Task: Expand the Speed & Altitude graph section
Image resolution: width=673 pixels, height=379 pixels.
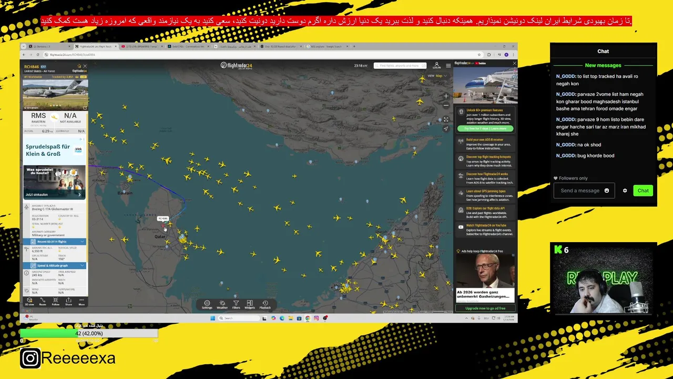Action: [x=55, y=265]
